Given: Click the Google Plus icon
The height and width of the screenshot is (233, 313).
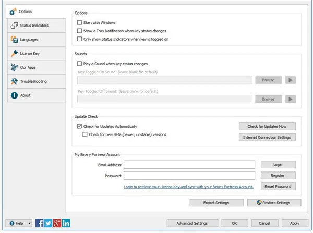Looking at the screenshot, I should [x=57, y=223].
